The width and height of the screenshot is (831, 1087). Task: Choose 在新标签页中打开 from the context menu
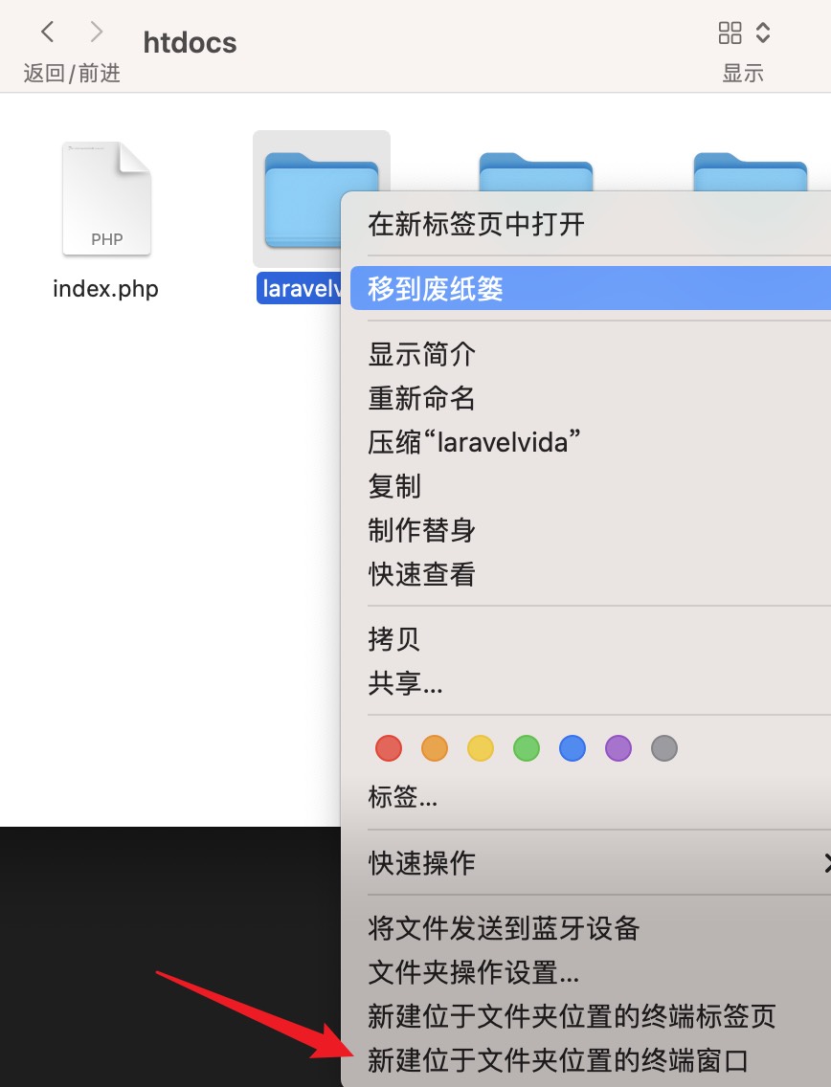click(476, 225)
